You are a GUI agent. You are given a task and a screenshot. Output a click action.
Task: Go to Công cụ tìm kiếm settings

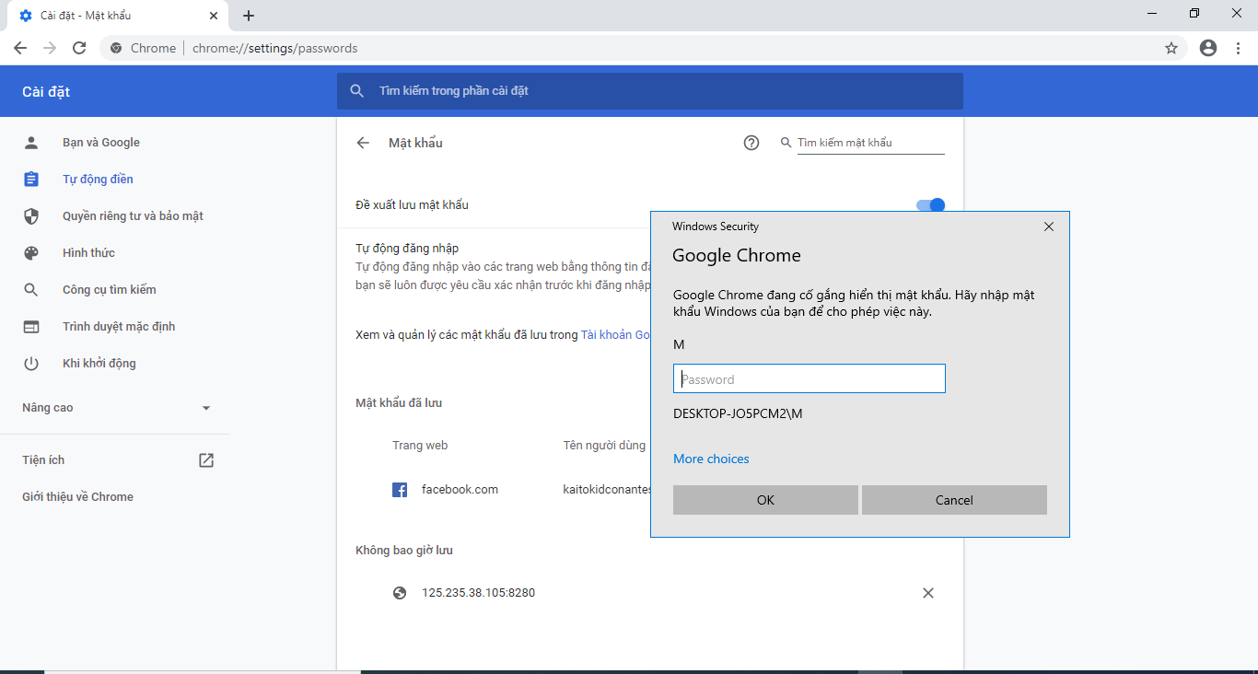(x=109, y=290)
